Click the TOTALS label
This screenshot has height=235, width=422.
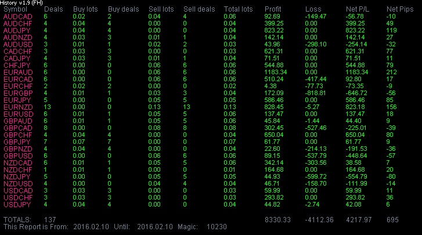[17, 220]
